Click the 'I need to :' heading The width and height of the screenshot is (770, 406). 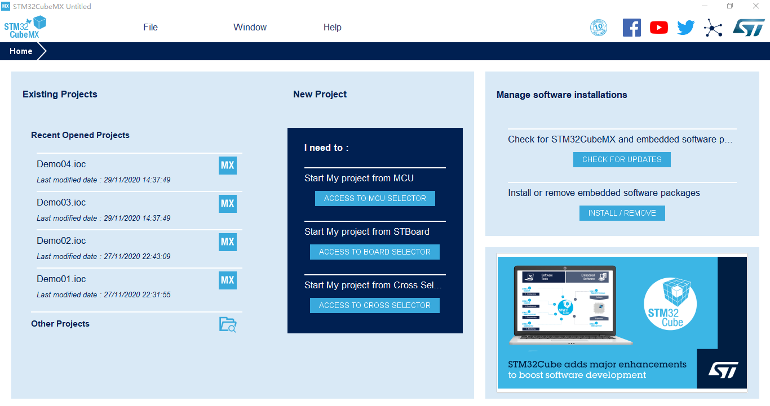pyautogui.click(x=326, y=148)
